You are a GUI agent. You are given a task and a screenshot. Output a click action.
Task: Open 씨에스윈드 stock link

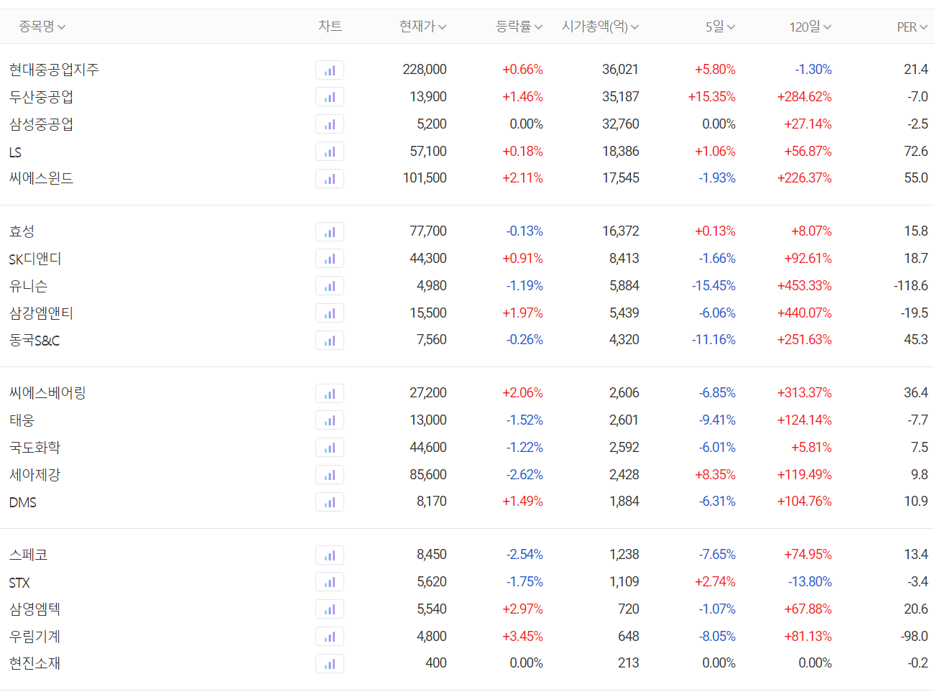click(41, 178)
